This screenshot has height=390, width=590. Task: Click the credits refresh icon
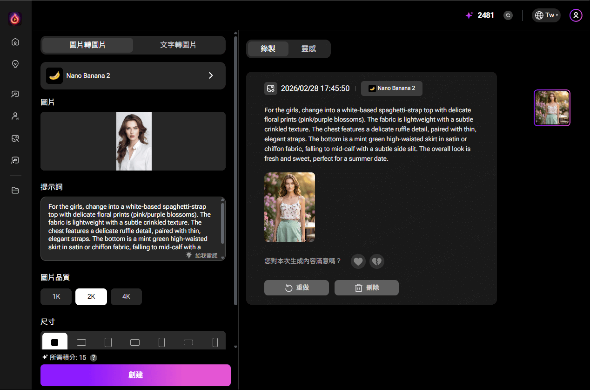(508, 15)
